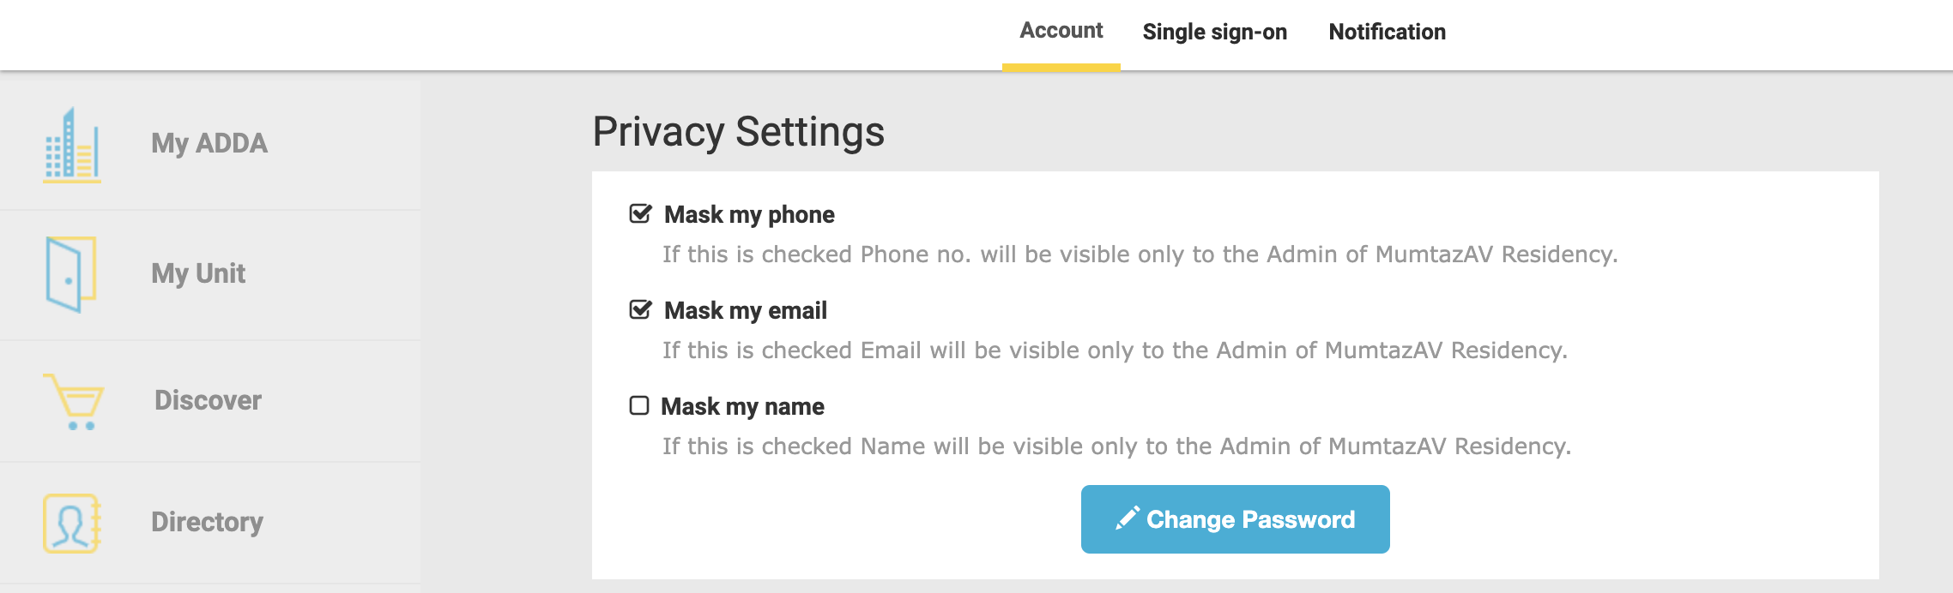The height and width of the screenshot is (593, 1953).
Task: Click the Mask my email label
Action: coord(746,310)
